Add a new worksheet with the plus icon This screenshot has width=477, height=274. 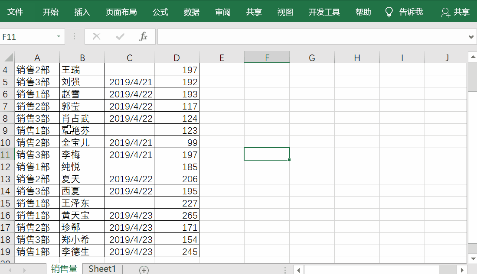(143, 269)
